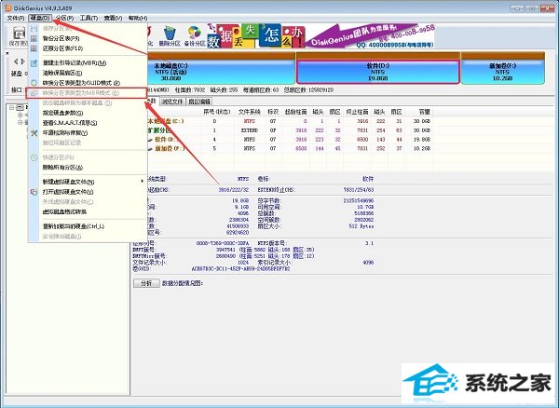Choose 还原分区表(F10) from the menu
Image resolution: width=559 pixels, height=408 pixels.
coord(88,48)
